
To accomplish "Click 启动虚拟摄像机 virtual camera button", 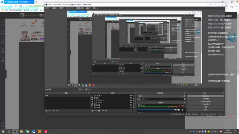I will tap(206, 102).
